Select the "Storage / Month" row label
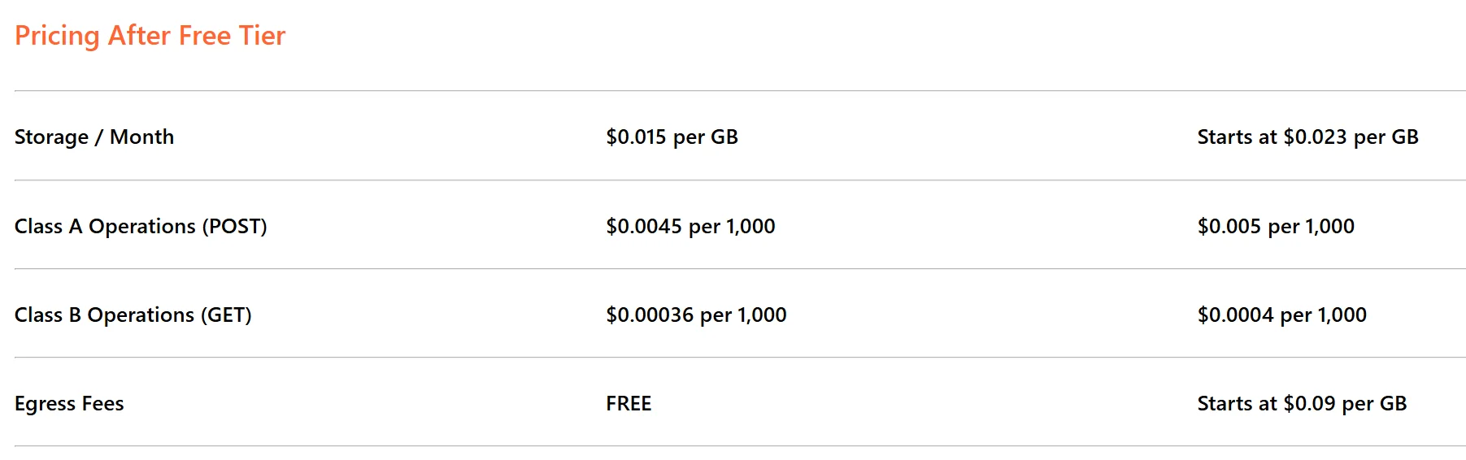 [94, 137]
